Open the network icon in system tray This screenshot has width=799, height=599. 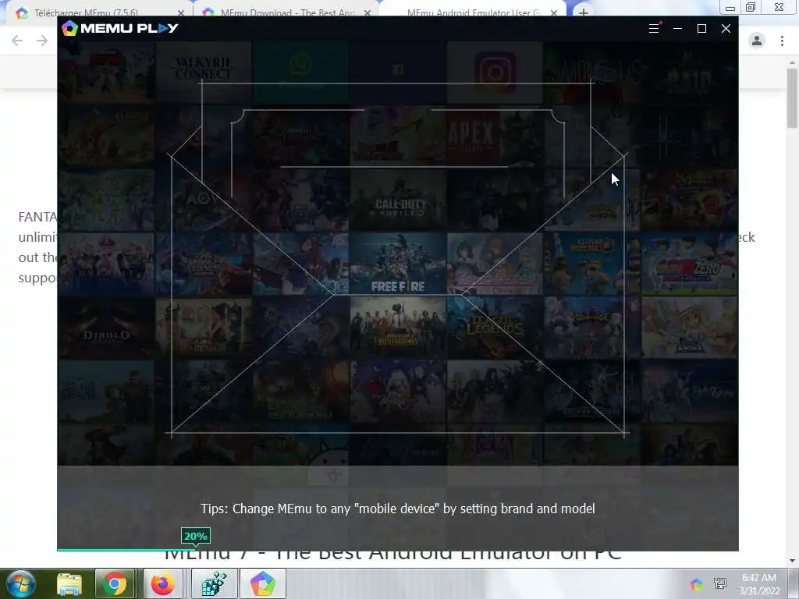tap(720, 583)
